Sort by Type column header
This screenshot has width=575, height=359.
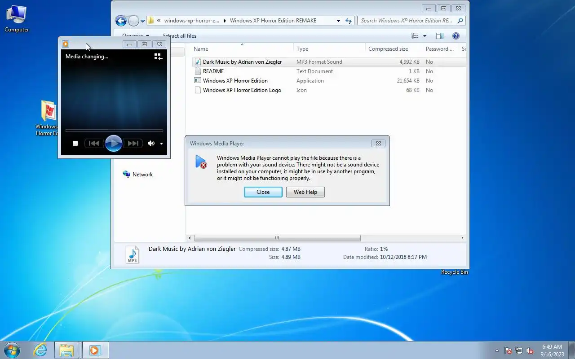pyautogui.click(x=330, y=49)
